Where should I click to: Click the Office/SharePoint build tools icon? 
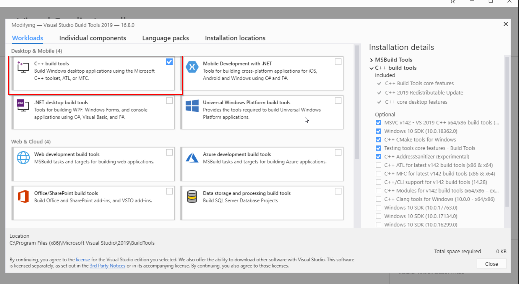(x=23, y=197)
